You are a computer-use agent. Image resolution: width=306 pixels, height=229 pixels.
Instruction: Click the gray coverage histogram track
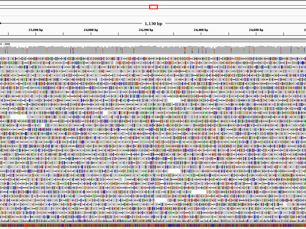(153, 50)
